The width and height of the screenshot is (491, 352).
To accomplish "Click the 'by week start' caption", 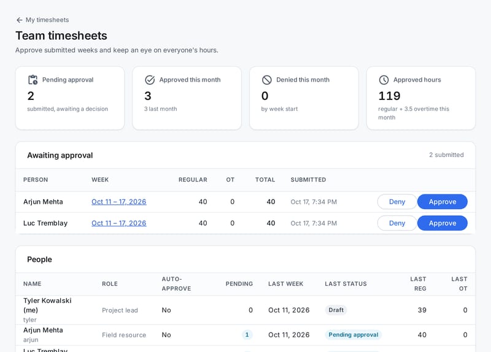I will click(x=279, y=109).
